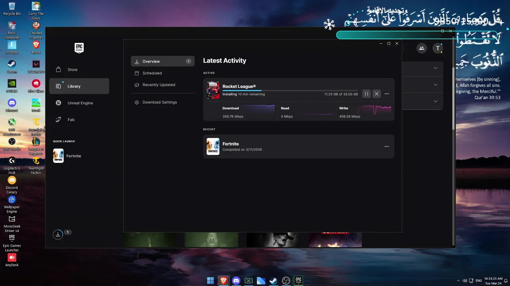Select the Carry The Glass desktop icon
Viewport: 510px width, 286px height.
(x=36, y=11)
